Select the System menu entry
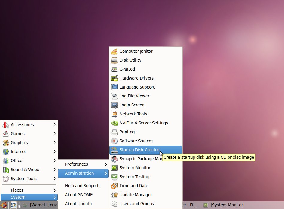Screen dimensions: 284x209 click(x=29, y=197)
